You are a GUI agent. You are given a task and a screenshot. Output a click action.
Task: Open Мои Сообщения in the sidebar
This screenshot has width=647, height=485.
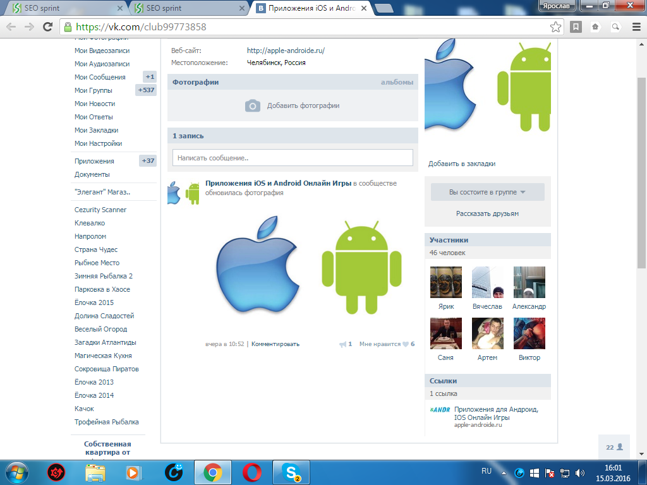click(x=100, y=77)
